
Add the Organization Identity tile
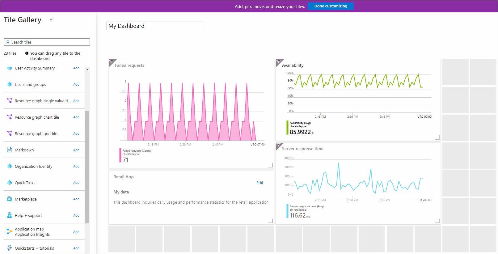[x=76, y=166]
